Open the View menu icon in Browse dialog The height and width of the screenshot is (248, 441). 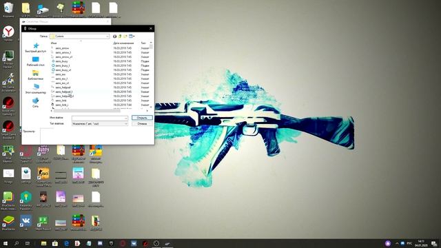pos(132,37)
